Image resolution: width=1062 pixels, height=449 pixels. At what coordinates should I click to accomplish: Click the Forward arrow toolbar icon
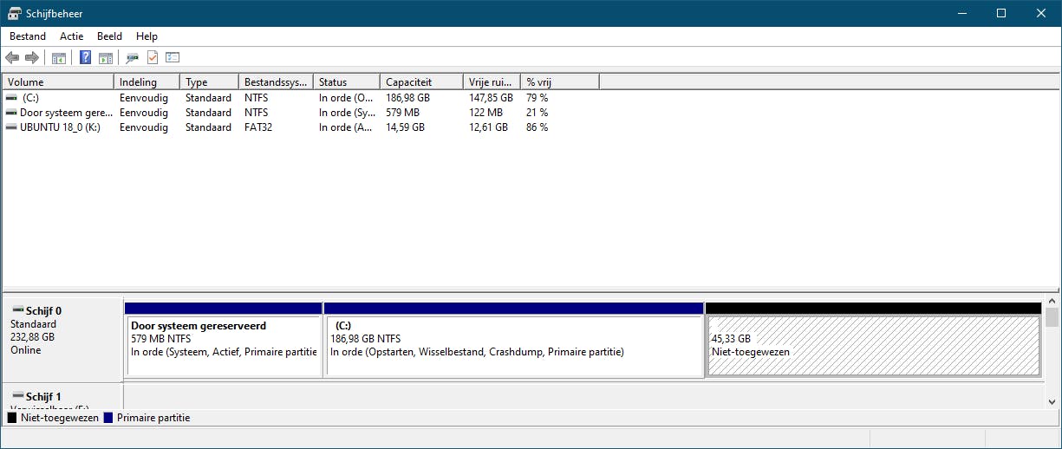click(x=32, y=58)
